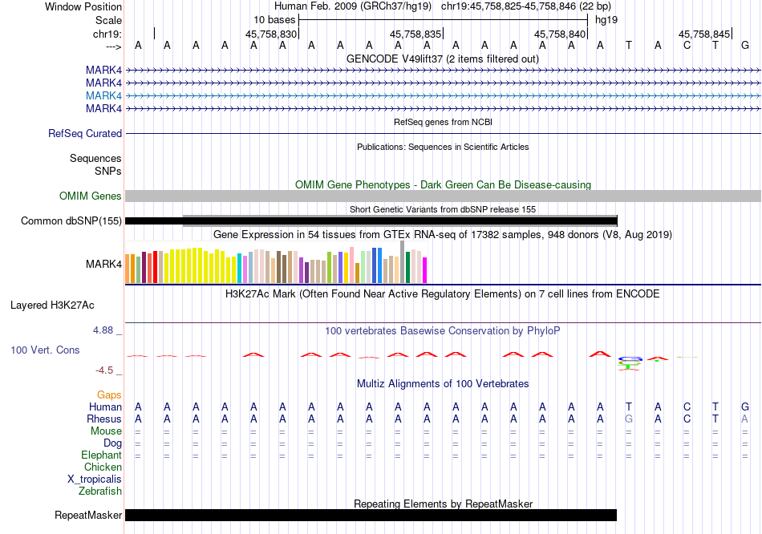Click the light-blue MARK4 transcript arrow line
Viewport: 762px width, 534px height.
point(444,95)
